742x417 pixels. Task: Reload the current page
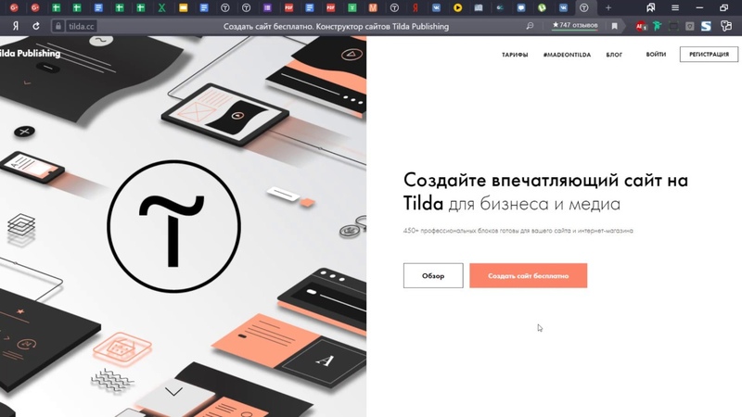point(36,26)
